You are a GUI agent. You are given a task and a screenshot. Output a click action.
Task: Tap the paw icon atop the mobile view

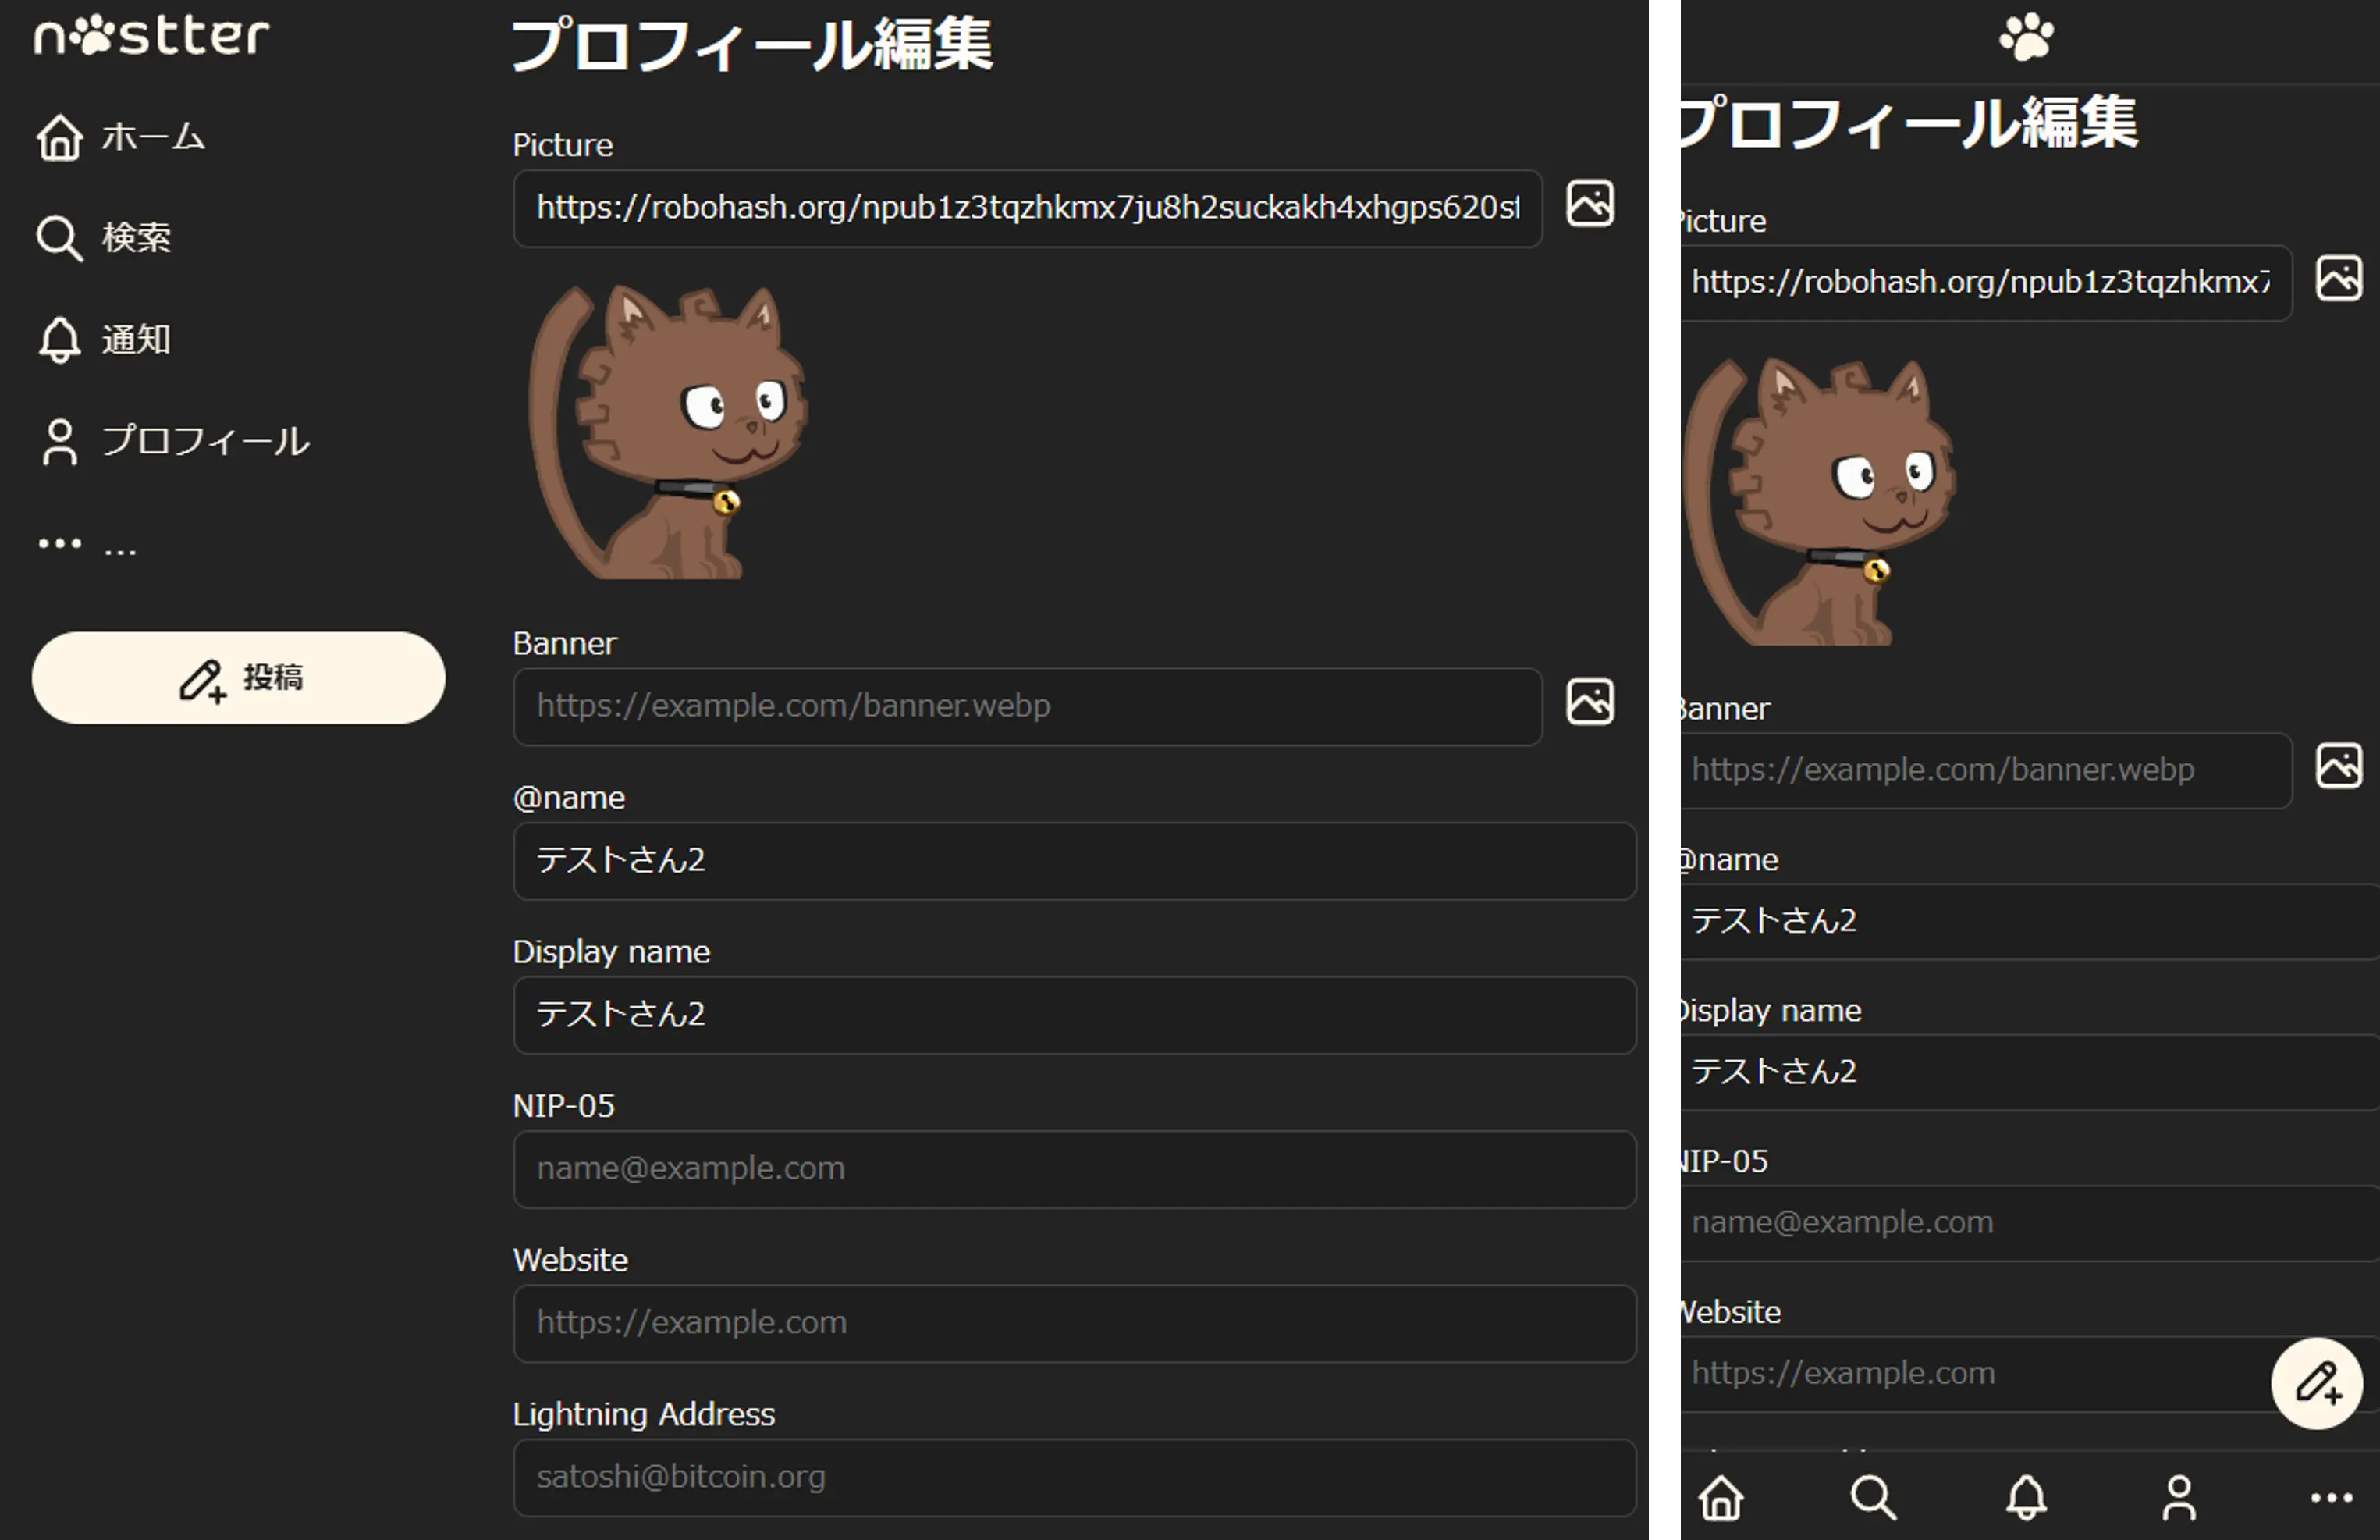[x=2028, y=38]
